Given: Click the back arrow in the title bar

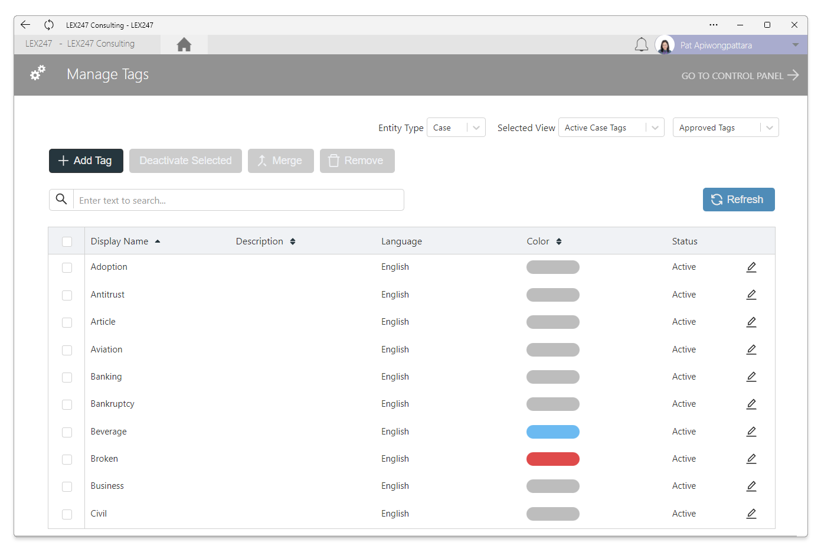Looking at the screenshot, I should coord(25,25).
